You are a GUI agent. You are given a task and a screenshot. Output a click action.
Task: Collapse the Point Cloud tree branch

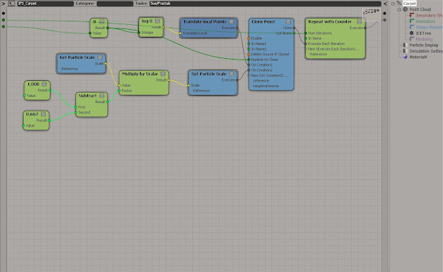[x=399, y=10]
